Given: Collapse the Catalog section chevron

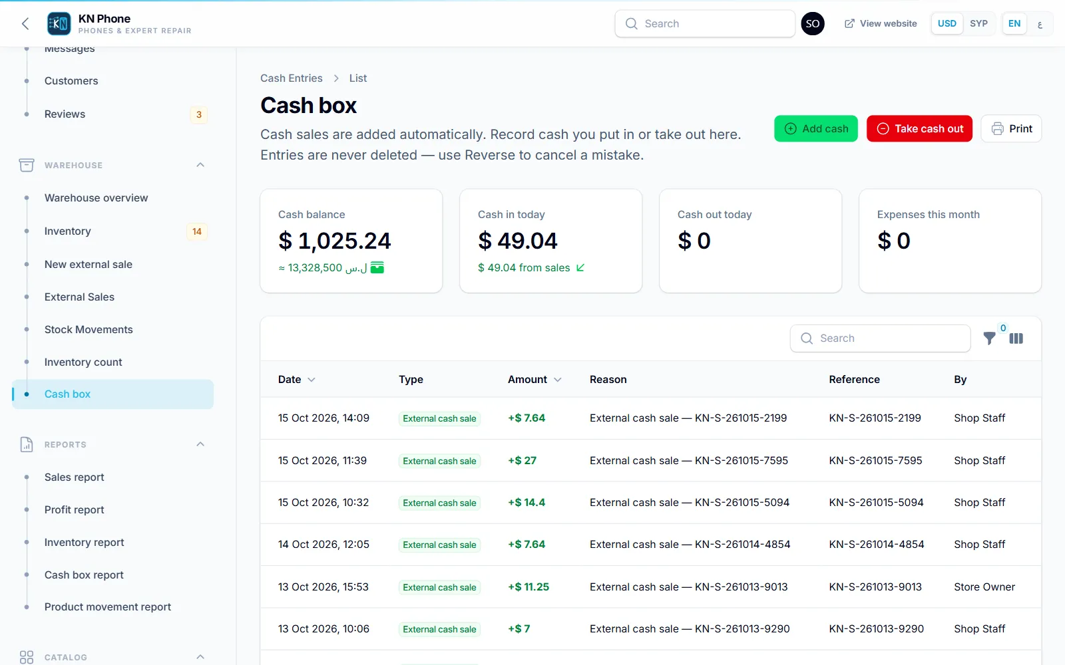Looking at the screenshot, I should [200, 657].
